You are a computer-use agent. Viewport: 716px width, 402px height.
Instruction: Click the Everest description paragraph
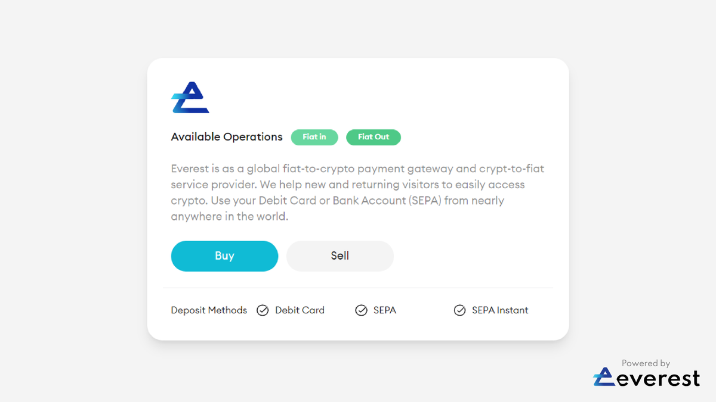[357, 192]
